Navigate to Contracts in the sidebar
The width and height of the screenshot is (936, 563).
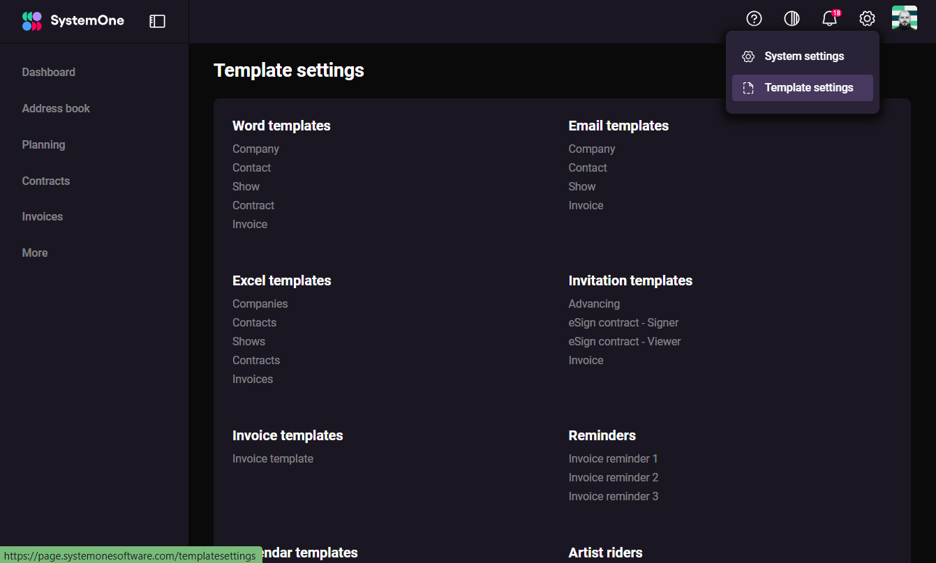point(45,181)
